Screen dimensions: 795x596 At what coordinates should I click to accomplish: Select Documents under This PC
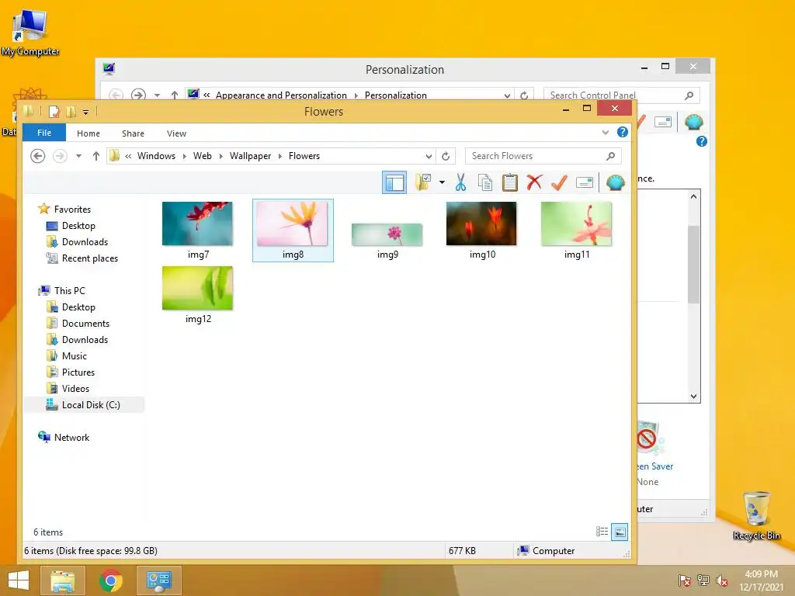coord(85,324)
